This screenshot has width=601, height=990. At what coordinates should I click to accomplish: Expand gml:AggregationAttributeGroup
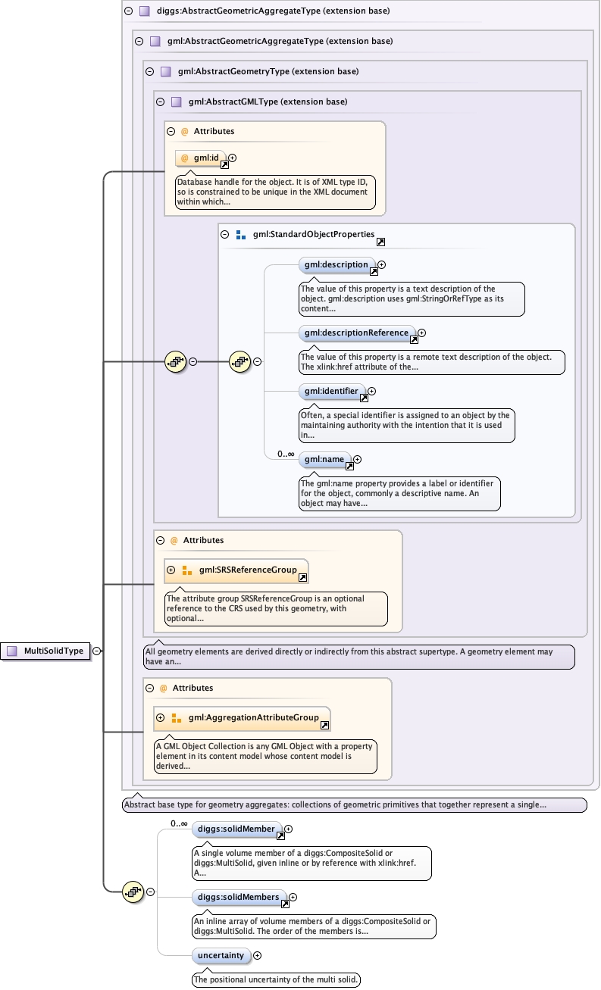pos(161,717)
